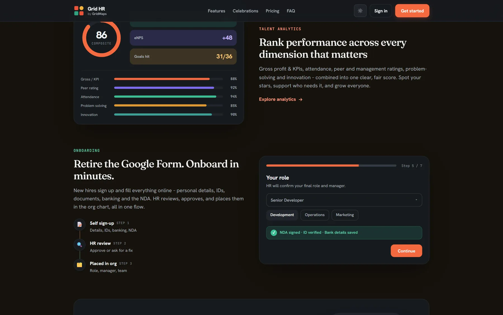Click the dropdown caret in the role select
The image size is (503, 315).
click(x=416, y=200)
